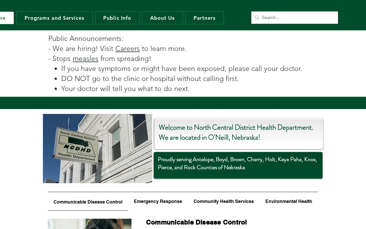Click the Communicable Disease Control section heading
This screenshot has height=229, width=366.
pyautogui.click(x=196, y=222)
